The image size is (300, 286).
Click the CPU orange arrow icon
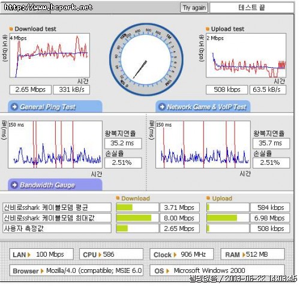pos(100,255)
